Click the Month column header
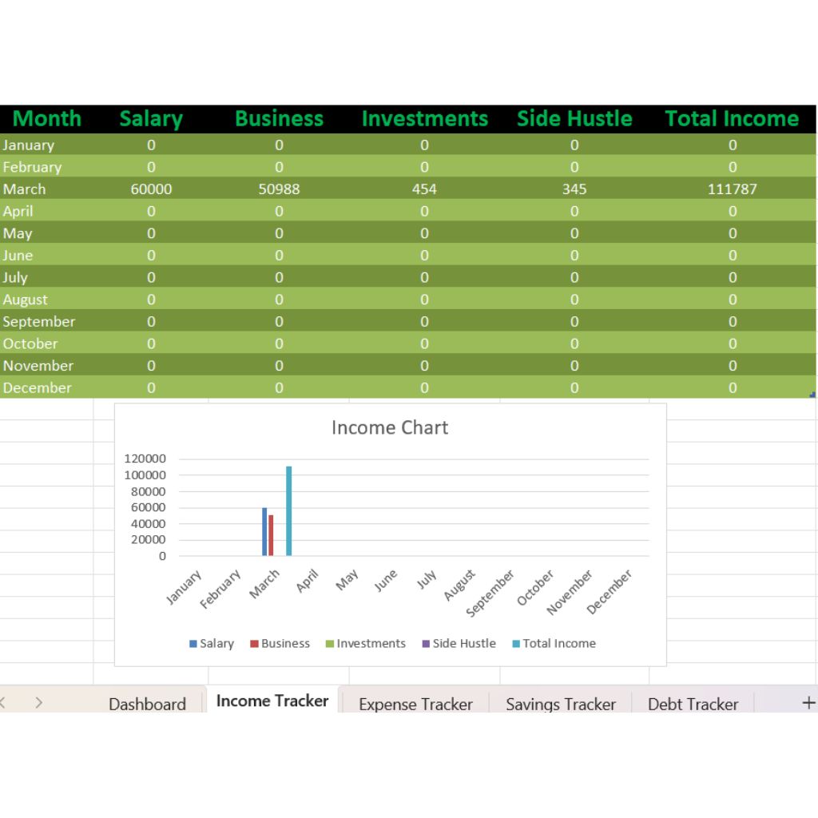The image size is (818, 818). 47,118
